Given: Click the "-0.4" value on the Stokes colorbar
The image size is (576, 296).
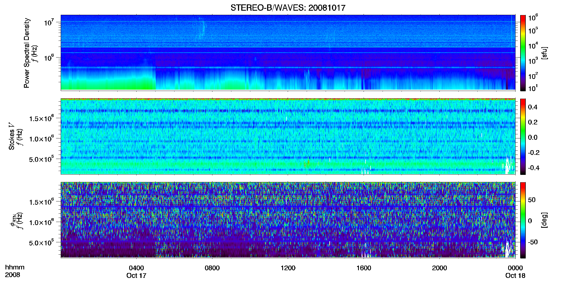Looking at the screenshot, I should click(534, 168).
